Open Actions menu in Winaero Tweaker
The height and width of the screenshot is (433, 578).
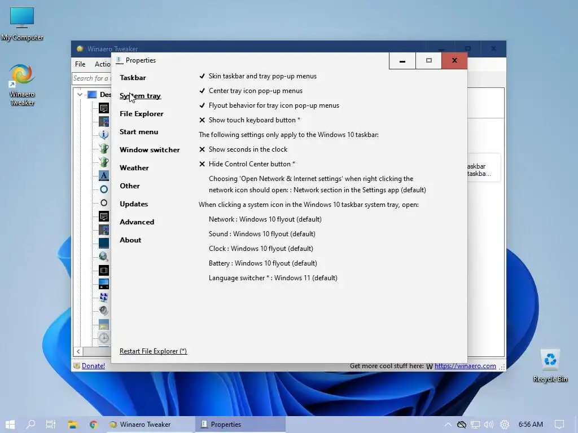point(103,64)
